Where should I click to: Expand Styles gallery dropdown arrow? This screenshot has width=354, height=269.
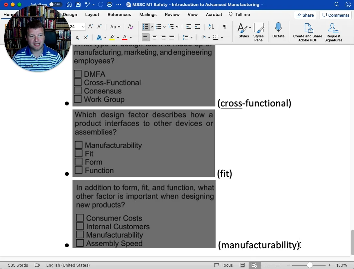pyautogui.click(x=250, y=27)
